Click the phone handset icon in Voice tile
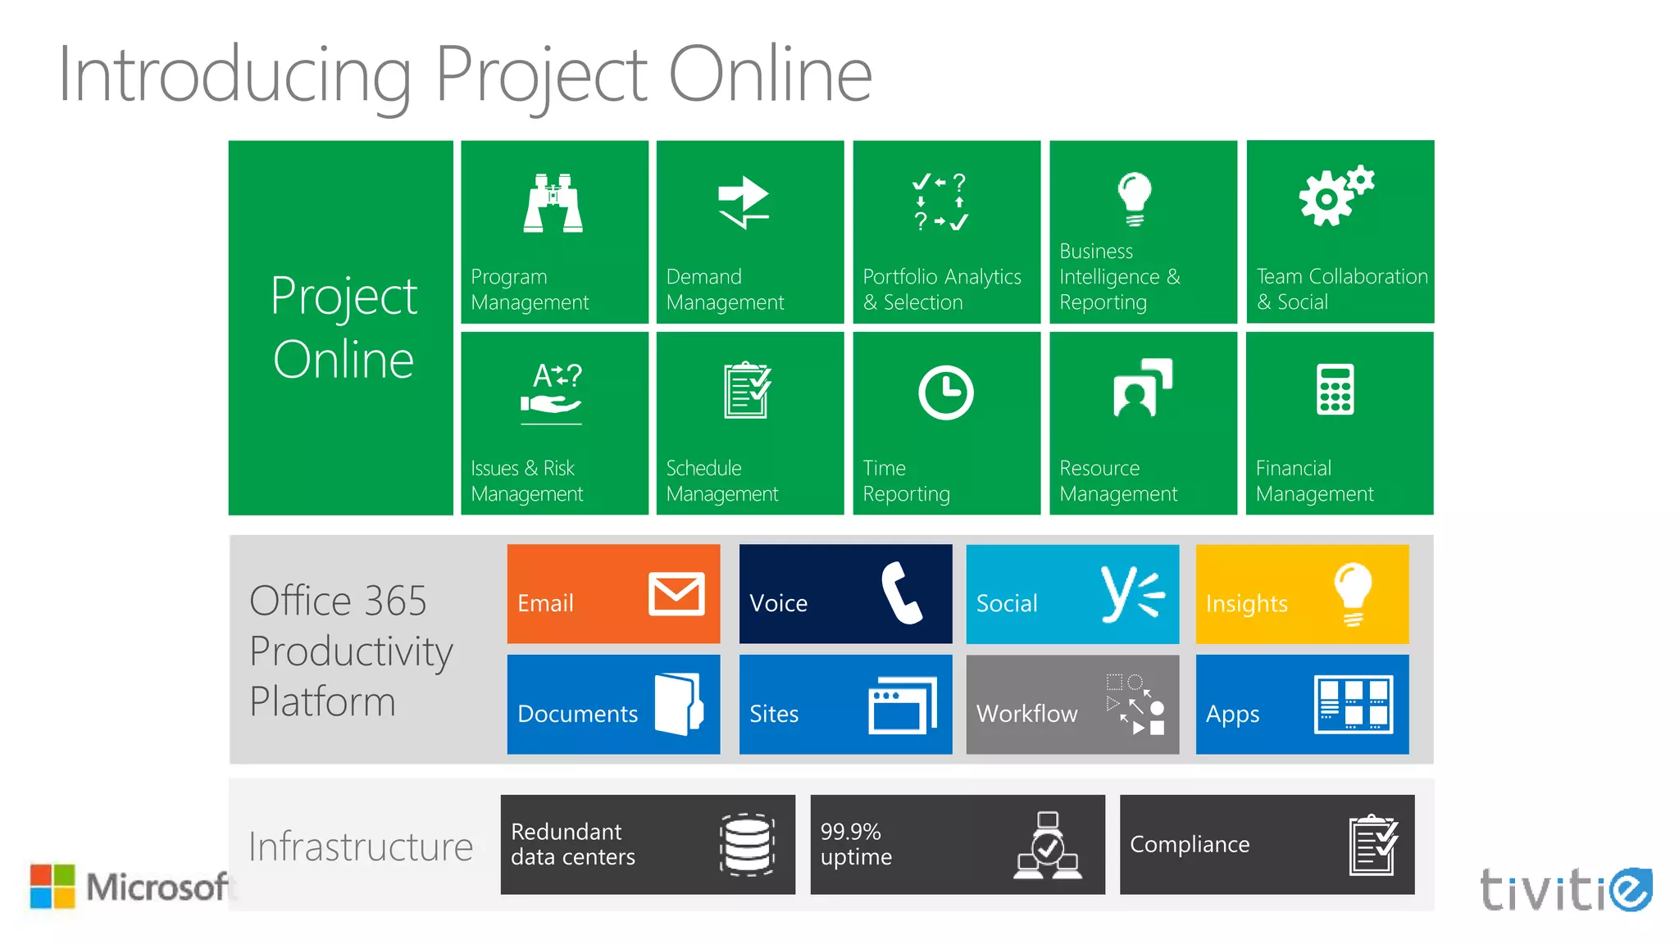This screenshot has height=944, width=1679. point(901,592)
